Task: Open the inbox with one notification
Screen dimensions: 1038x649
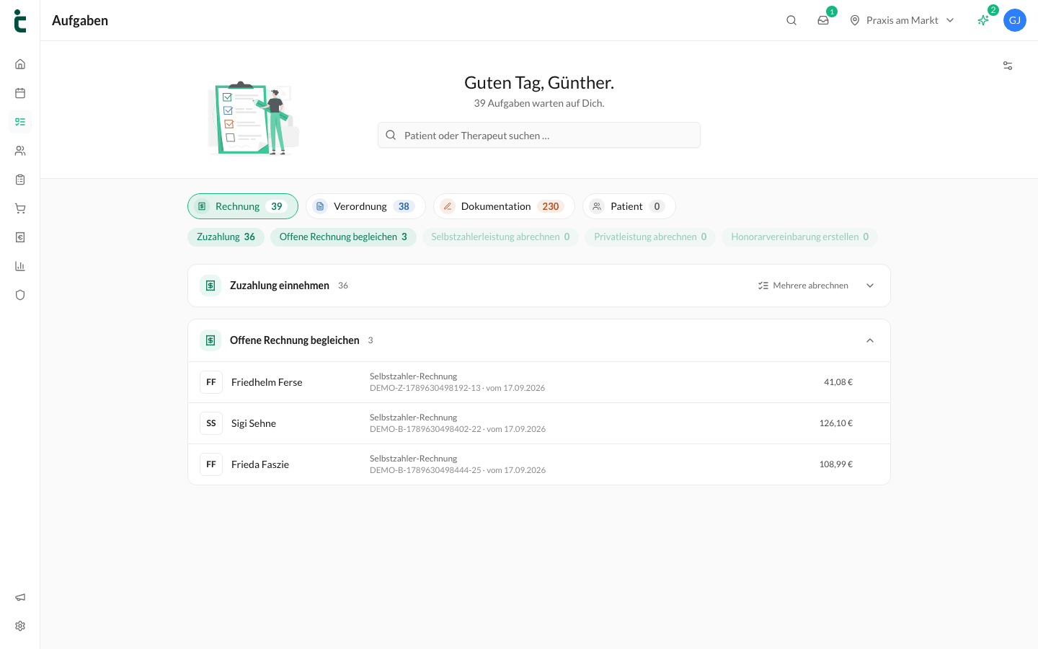Action: click(823, 20)
